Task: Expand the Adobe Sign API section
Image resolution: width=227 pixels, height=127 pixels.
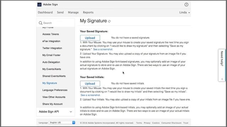Action: 56,111
